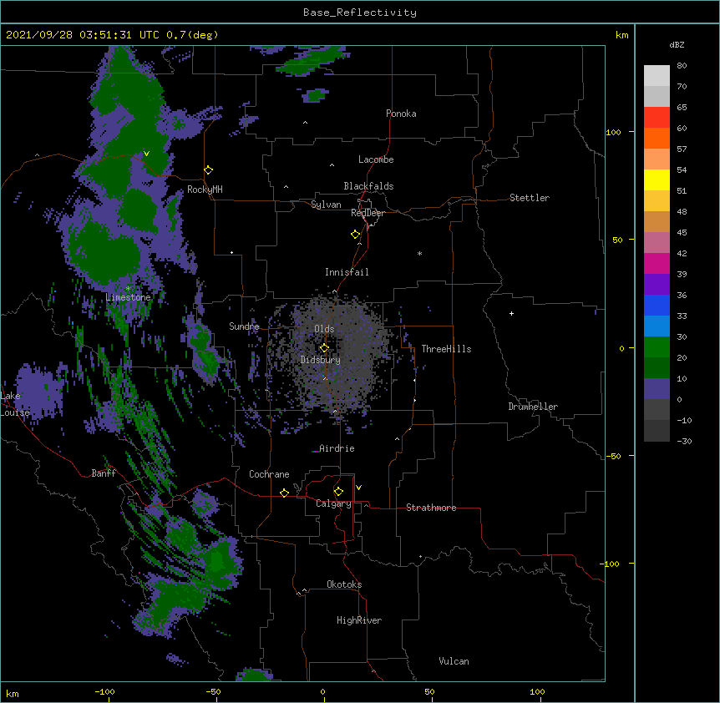Click the Banff label

click(x=104, y=473)
